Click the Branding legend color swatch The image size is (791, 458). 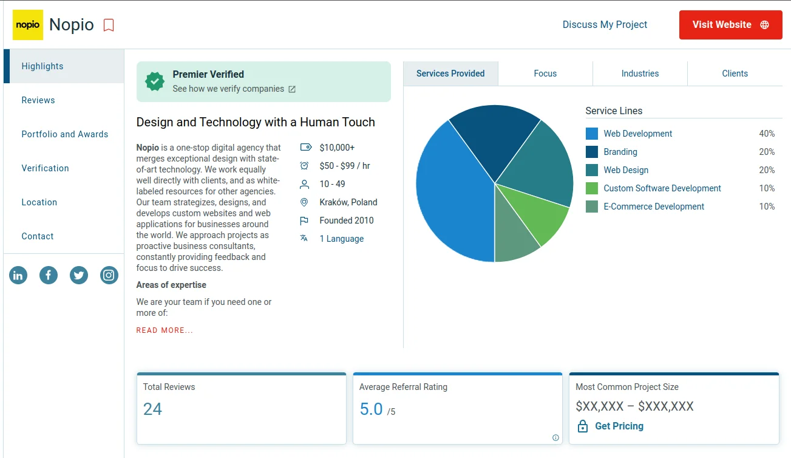coord(592,152)
